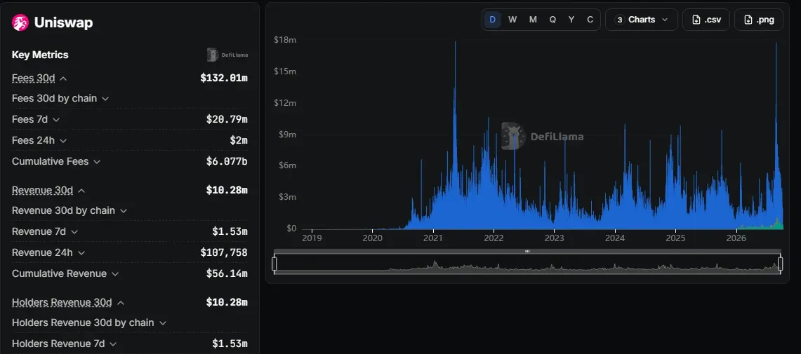801x354 pixels.
Task: Select the daily D interval
Action: click(492, 20)
